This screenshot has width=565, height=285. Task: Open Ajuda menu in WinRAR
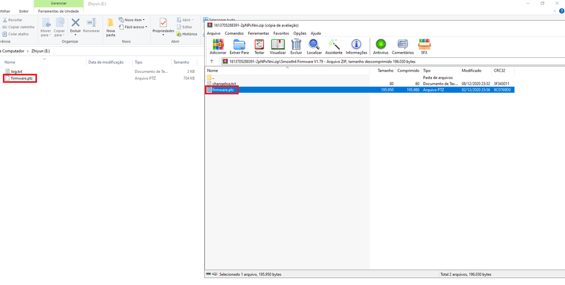(x=316, y=33)
